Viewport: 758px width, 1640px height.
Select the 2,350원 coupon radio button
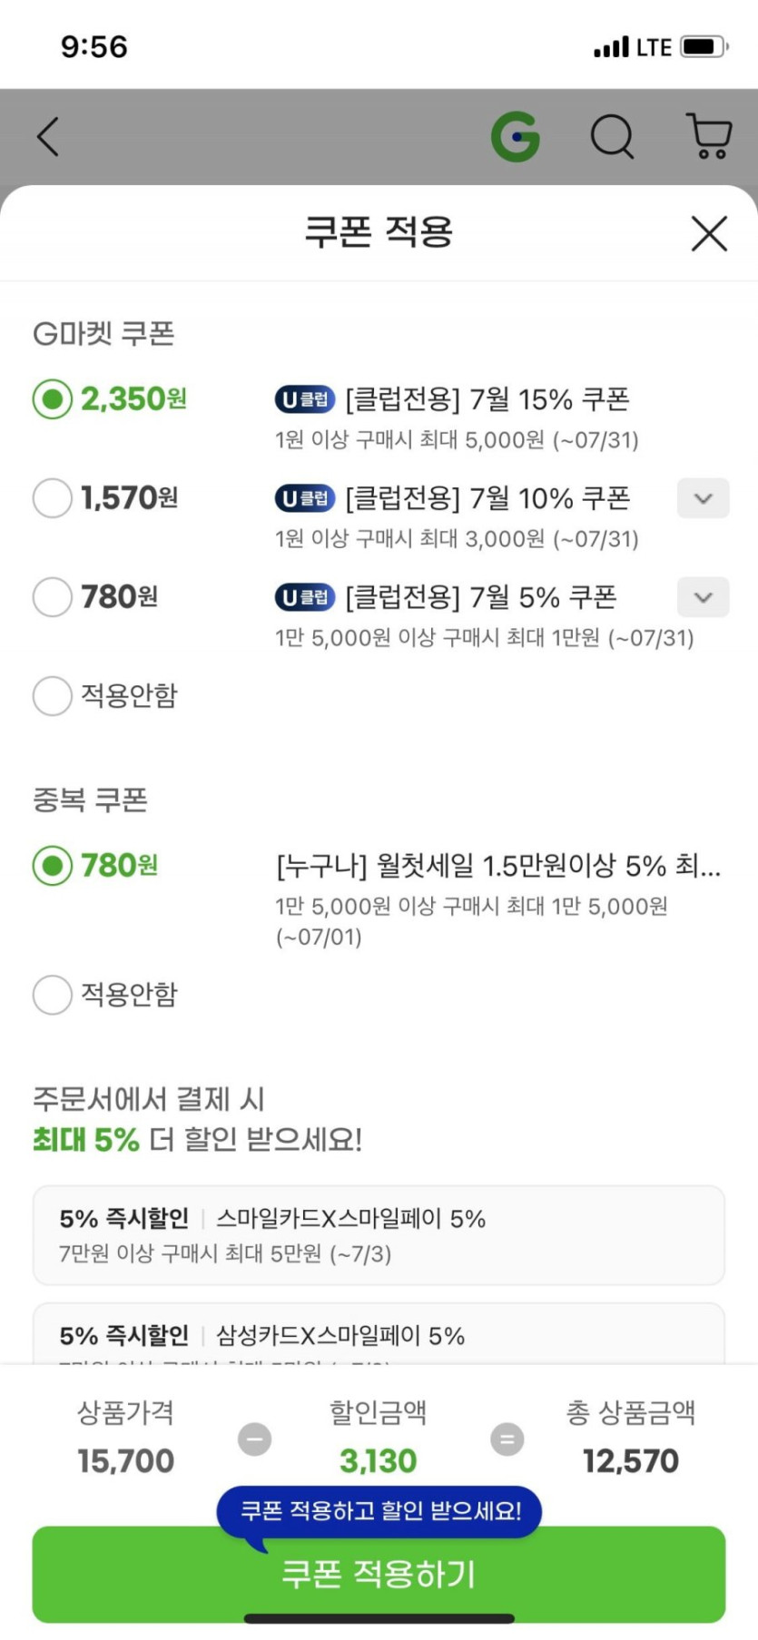pyautogui.click(x=53, y=399)
